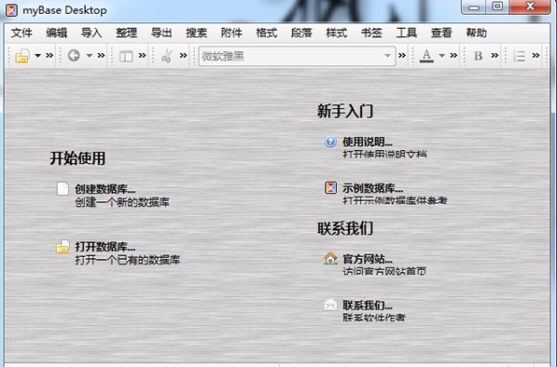Screen dimensions: 557x367
Task: Open the 查看 menu
Action: (441, 33)
